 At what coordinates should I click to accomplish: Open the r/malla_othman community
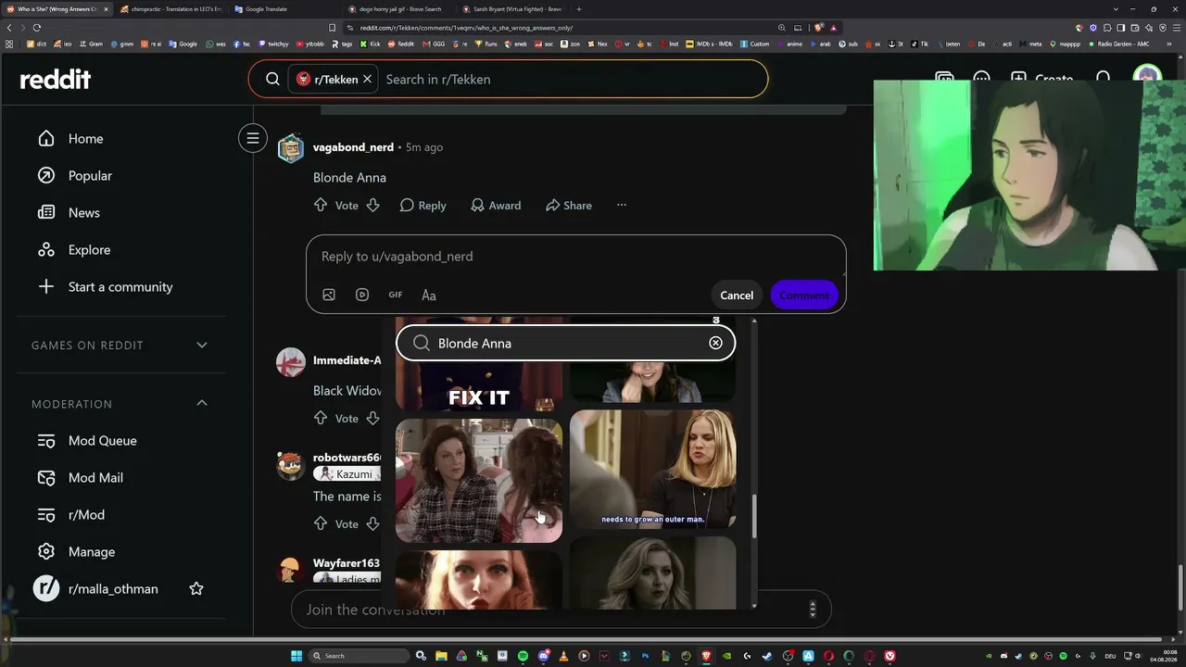pos(113,589)
